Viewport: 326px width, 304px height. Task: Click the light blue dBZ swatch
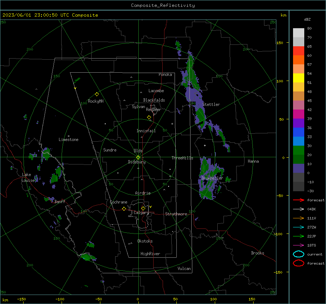coord(298,141)
